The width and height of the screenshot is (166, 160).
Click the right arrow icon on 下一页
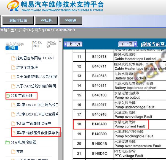[x=135, y=44]
